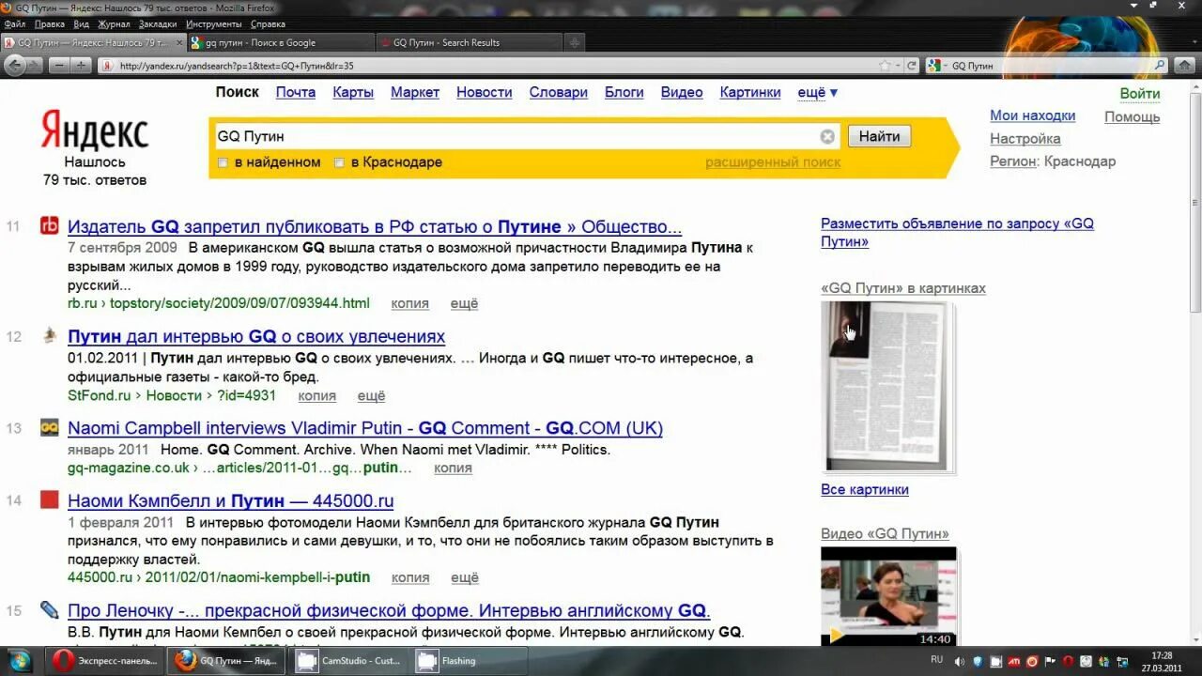The width and height of the screenshot is (1202, 676).
Task: Click the rb.ru favicon beside result 11
Action: pyautogui.click(x=50, y=225)
